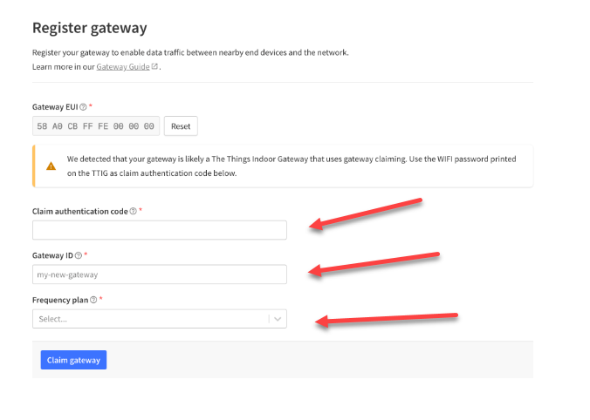Click the Gateway EUI label text

pyautogui.click(x=54, y=106)
